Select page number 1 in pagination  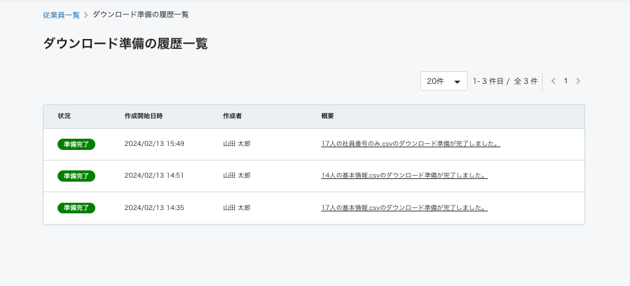[x=566, y=81]
